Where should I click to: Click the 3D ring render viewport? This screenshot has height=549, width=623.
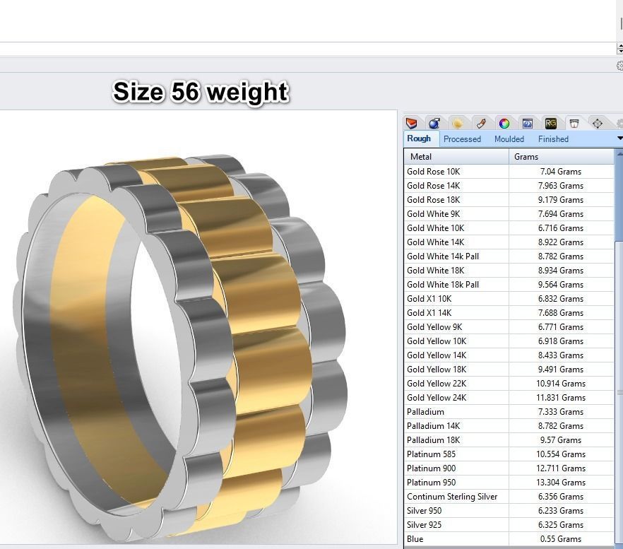[x=198, y=328]
